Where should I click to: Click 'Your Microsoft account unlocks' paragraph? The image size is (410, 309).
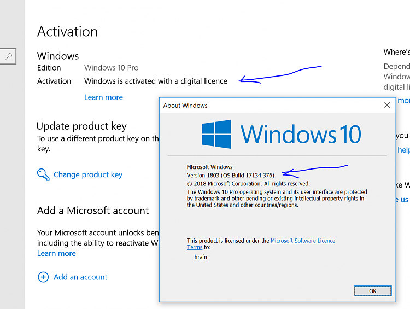point(98,238)
